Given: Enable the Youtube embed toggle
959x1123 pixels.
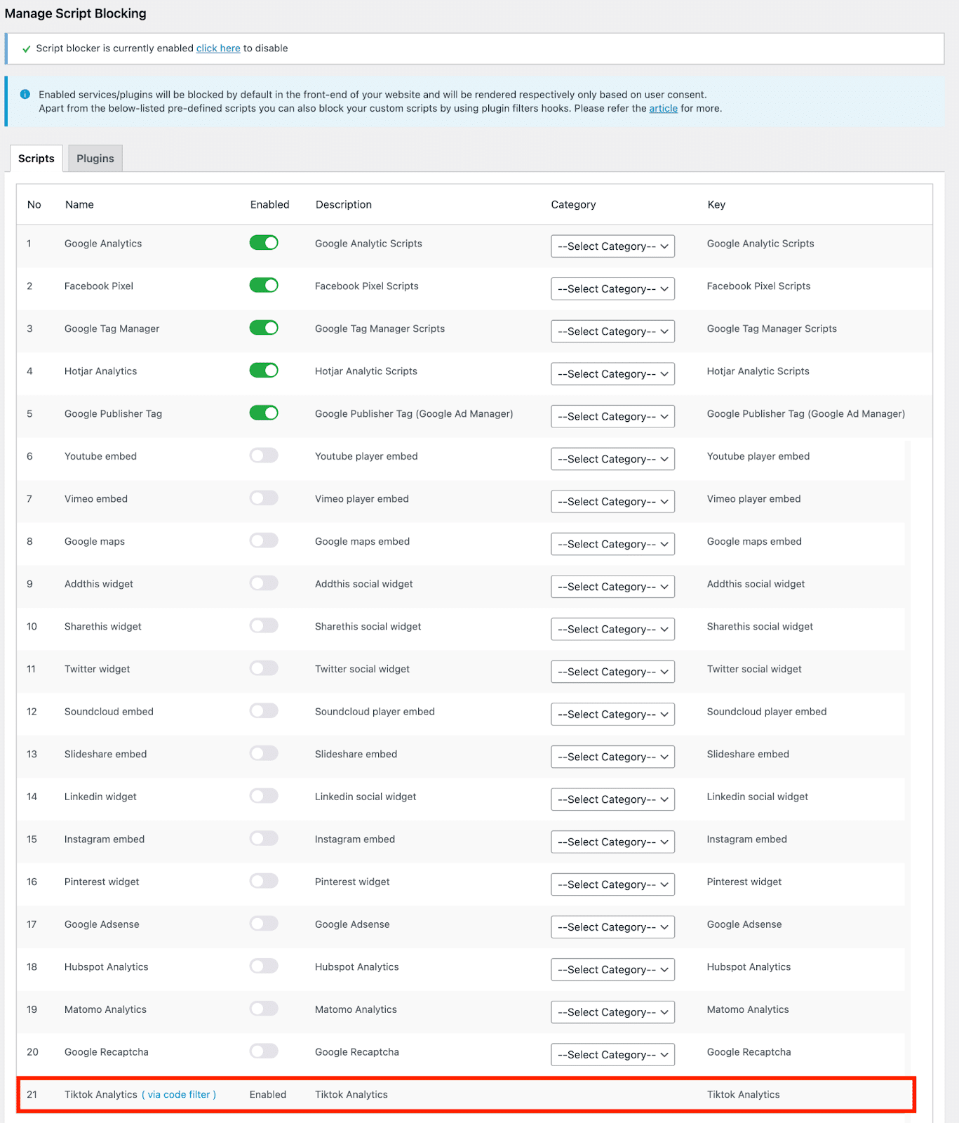Looking at the screenshot, I should click(x=264, y=456).
